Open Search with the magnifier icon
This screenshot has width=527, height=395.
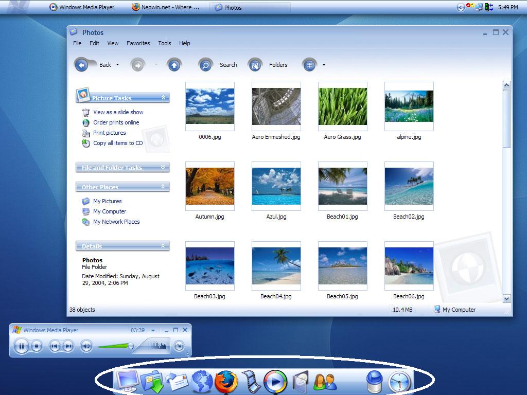[205, 65]
